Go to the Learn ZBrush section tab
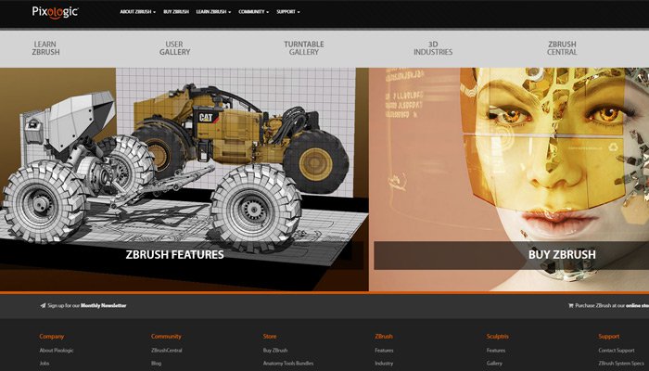Screen dimensions: 649x371 (45, 48)
